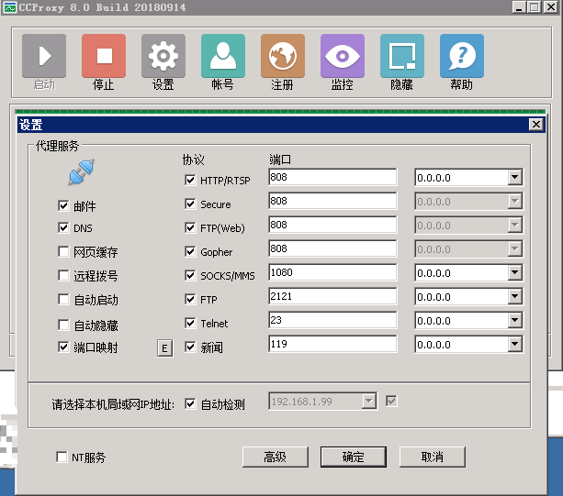Open the Account (帐号) user icon
Screen dimensions: 563x496
223,56
